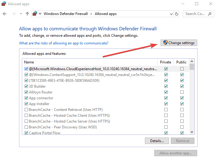Click the Back navigation arrow
Screen dimensions: 216x163
pyautogui.click(x=5, y=14)
